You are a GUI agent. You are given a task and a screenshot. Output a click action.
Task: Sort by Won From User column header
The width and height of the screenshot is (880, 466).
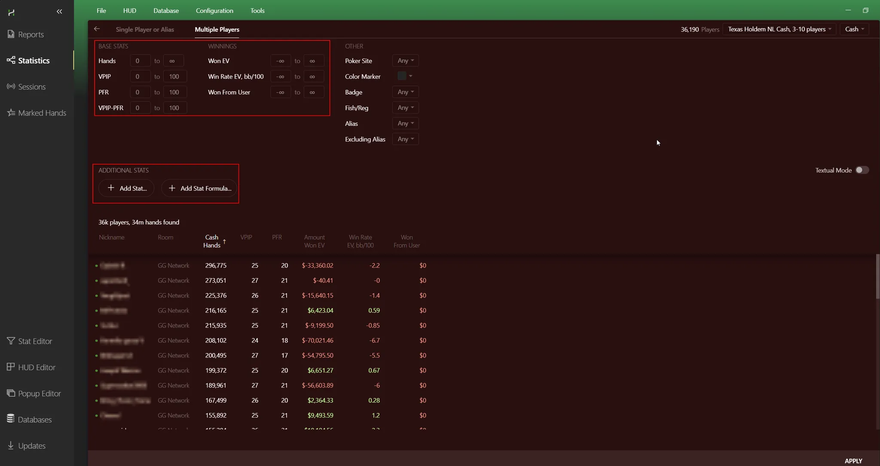pyautogui.click(x=406, y=241)
